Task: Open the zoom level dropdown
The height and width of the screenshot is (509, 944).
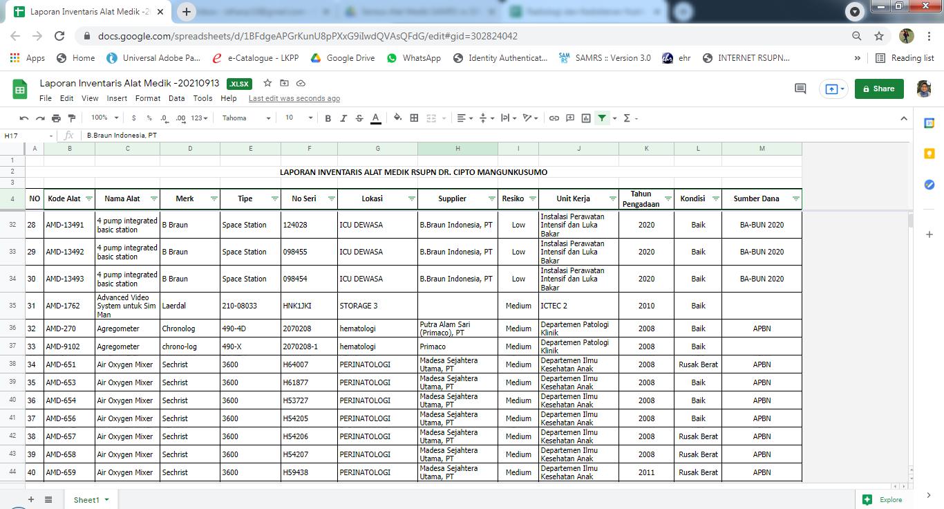Action: pos(105,118)
